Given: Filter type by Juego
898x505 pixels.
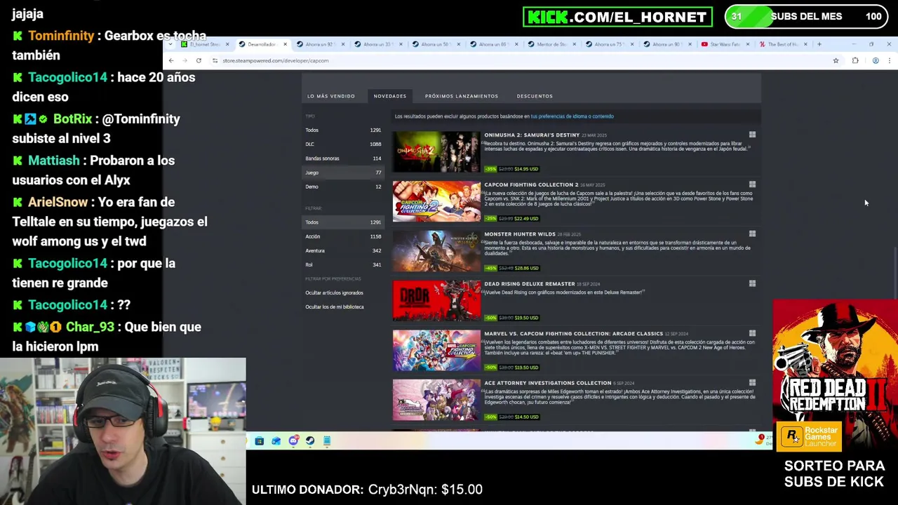Looking at the screenshot, I should coord(343,173).
